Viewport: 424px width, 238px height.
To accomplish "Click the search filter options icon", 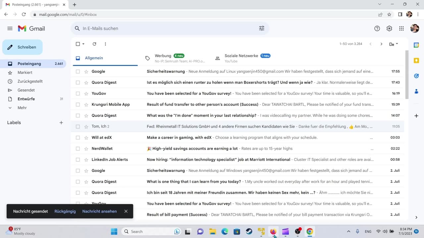I will pos(262,28).
